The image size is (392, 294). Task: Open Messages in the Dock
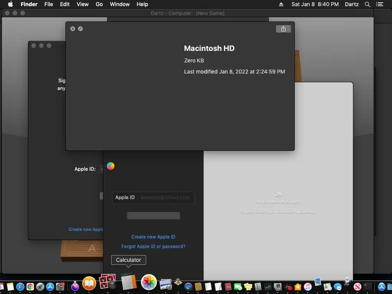[x=338, y=286]
